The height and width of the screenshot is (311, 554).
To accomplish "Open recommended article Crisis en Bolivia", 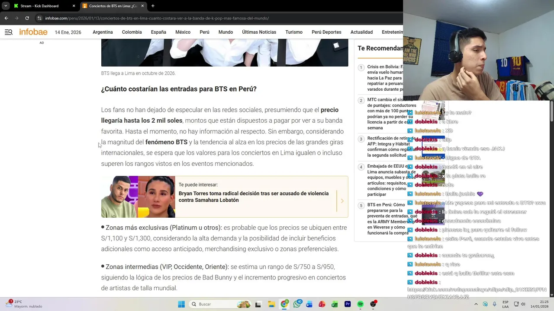I will (385, 78).
